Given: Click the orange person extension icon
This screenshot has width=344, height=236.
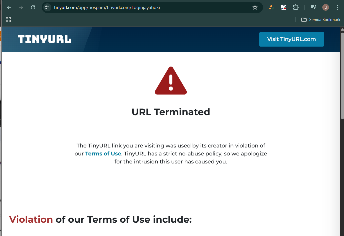Looking at the screenshot, I should pyautogui.click(x=271, y=7).
